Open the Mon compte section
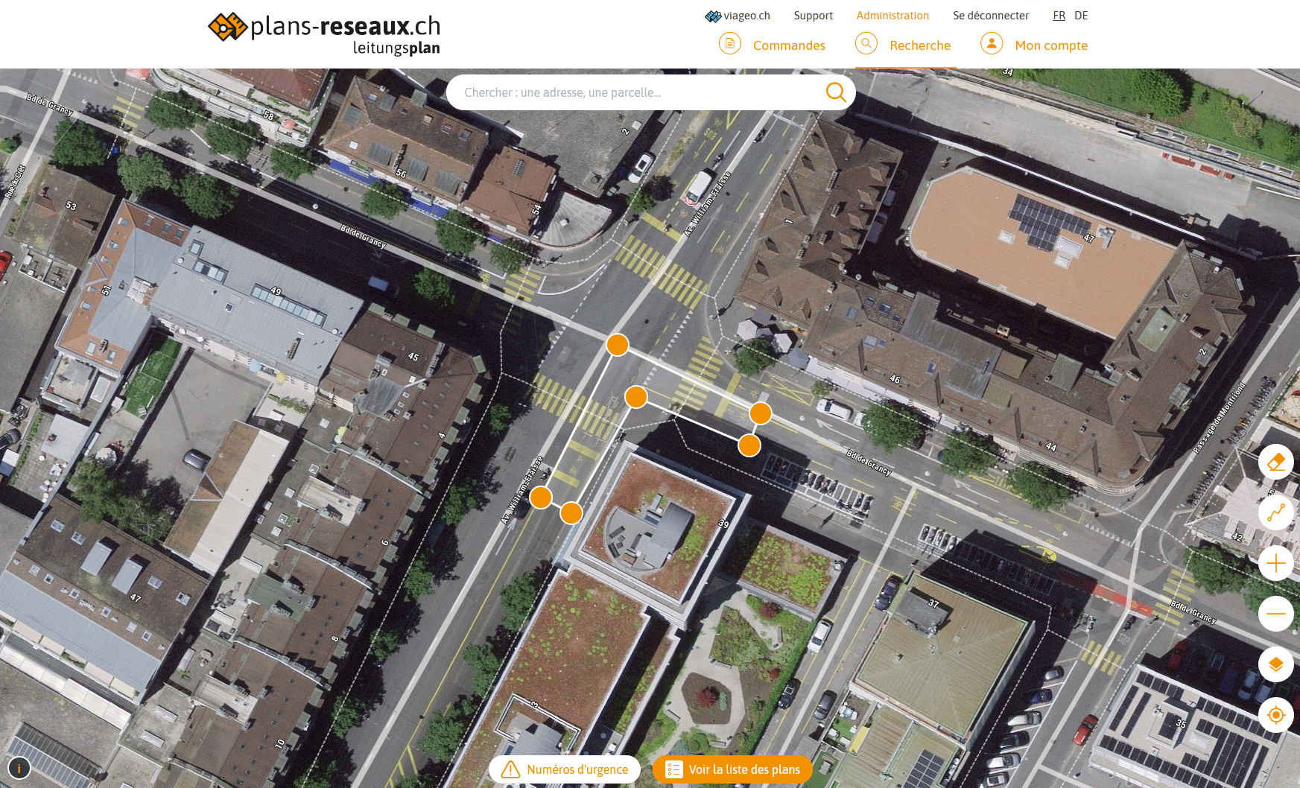The width and height of the screenshot is (1300, 788). click(x=1034, y=45)
